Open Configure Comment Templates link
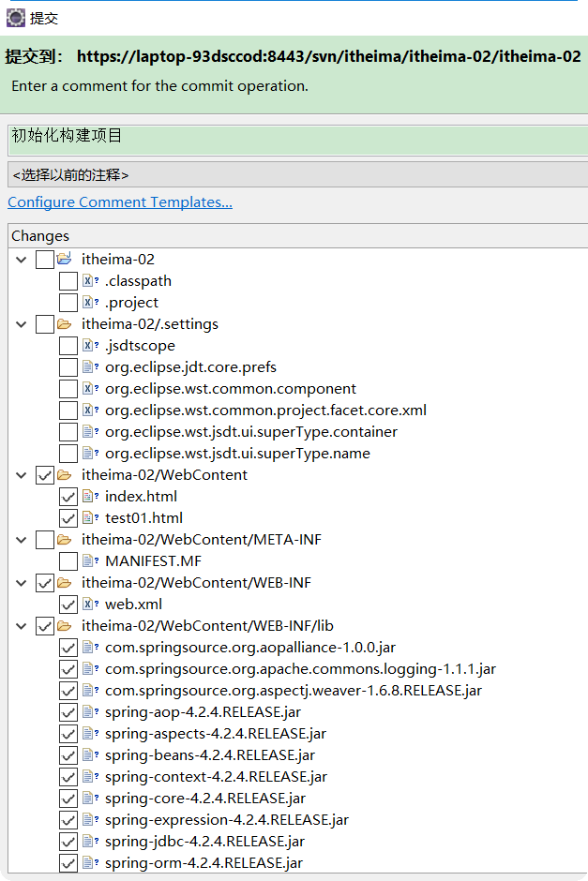This screenshot has width=588, height=881. [x=120, y=202]
